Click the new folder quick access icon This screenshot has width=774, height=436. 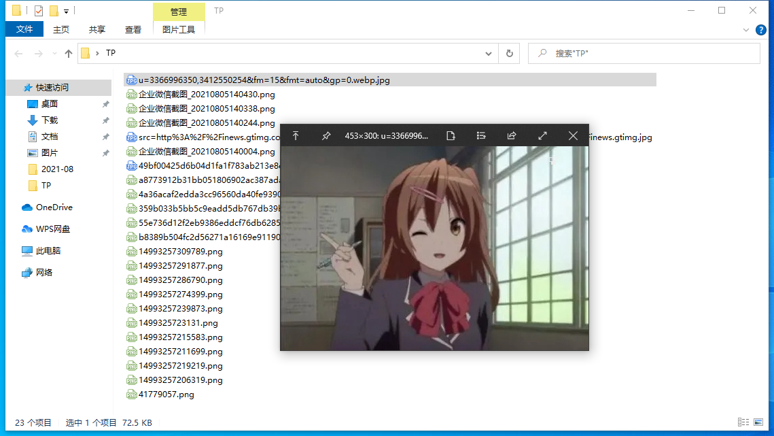click(54, 10)
